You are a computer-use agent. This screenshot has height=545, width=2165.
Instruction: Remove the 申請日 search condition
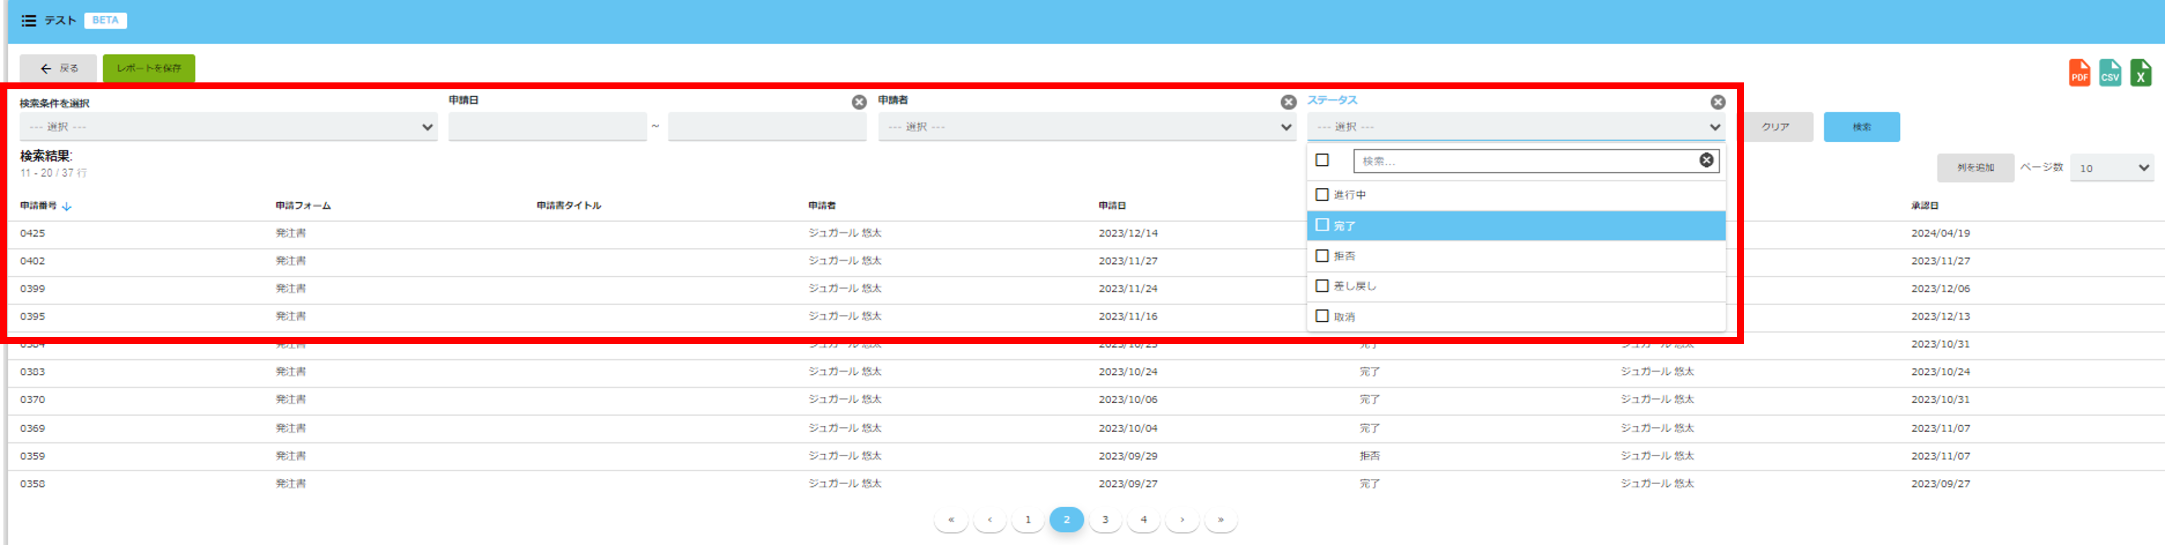[859, 102]
